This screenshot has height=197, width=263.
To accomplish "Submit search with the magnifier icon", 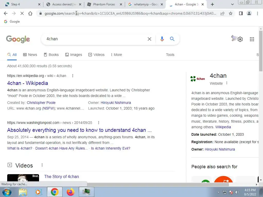I will tap(172, 39).
